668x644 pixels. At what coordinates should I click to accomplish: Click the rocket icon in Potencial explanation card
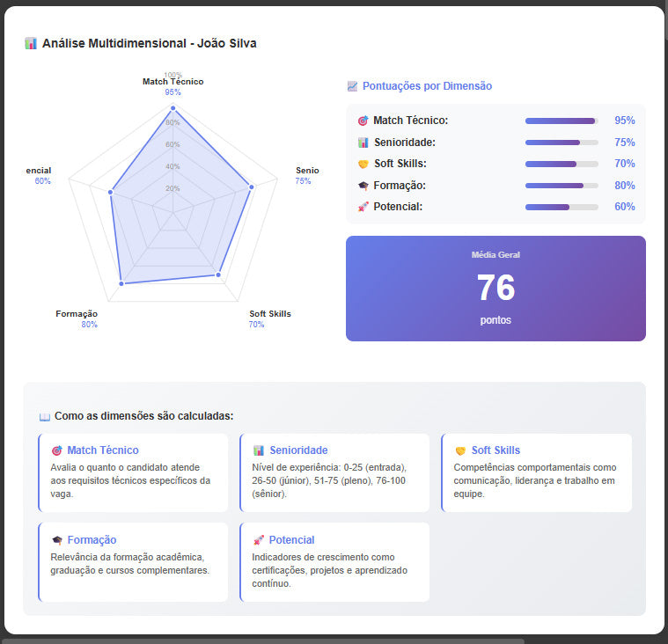pos(259,540)
